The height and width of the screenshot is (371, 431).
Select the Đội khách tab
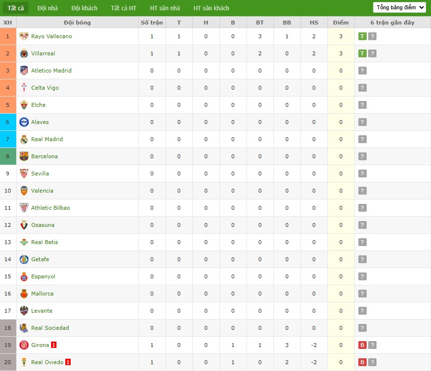click(84, 8)
